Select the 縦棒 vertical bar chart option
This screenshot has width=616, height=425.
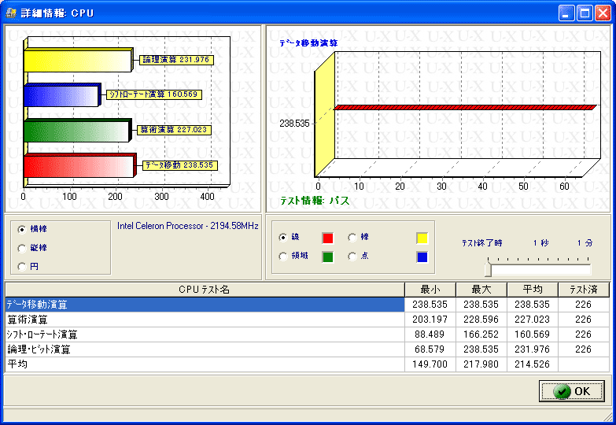pos(22,248)
